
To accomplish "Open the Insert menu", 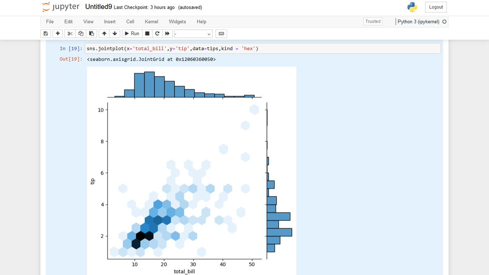I will coord(110,22).
